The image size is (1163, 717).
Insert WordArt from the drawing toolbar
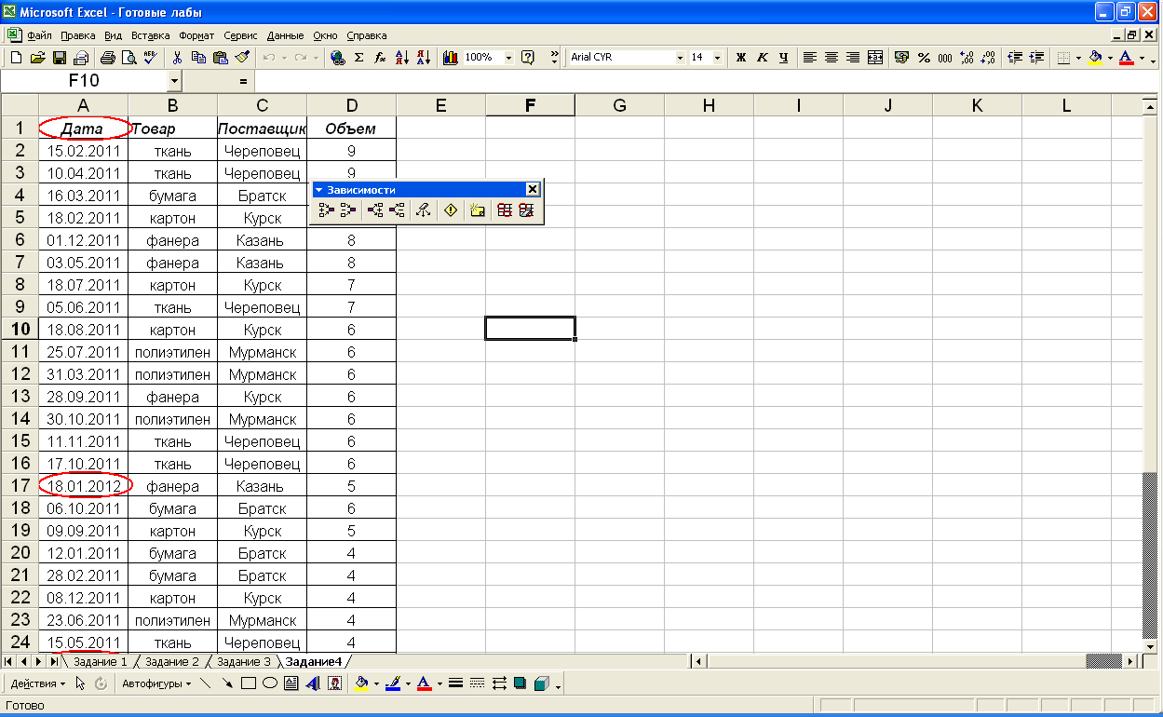pyautogui.click(x=312, y=683)
